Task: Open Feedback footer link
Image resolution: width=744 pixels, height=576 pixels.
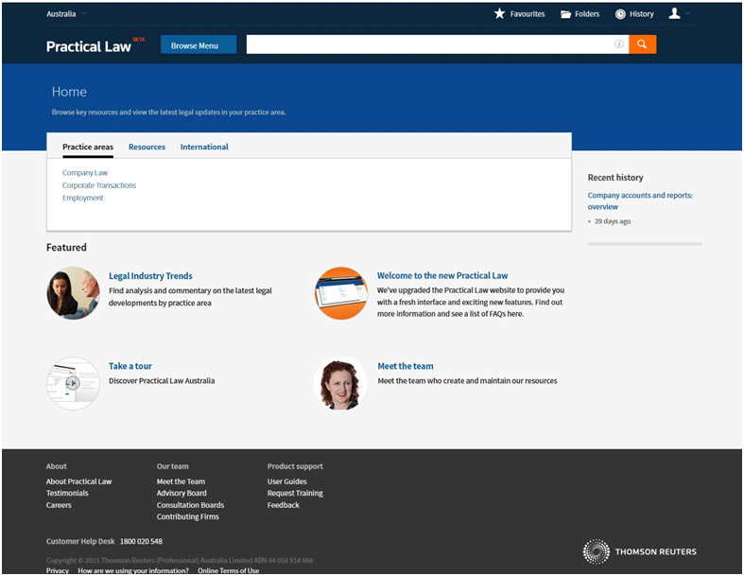Action: 283,505
